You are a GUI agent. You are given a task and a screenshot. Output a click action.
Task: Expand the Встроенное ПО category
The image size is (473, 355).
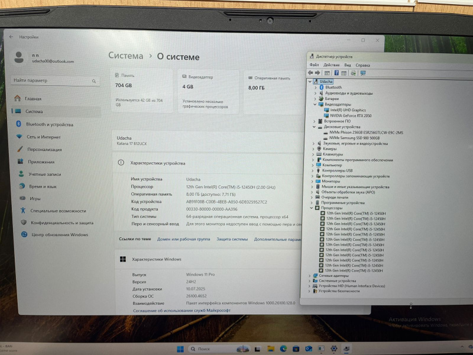point(315,121)
